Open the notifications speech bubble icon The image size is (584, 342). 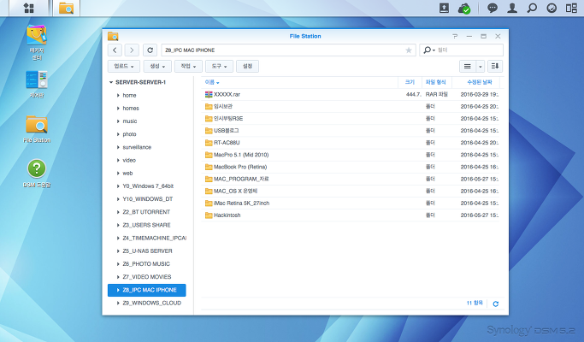tap(493, 8)
